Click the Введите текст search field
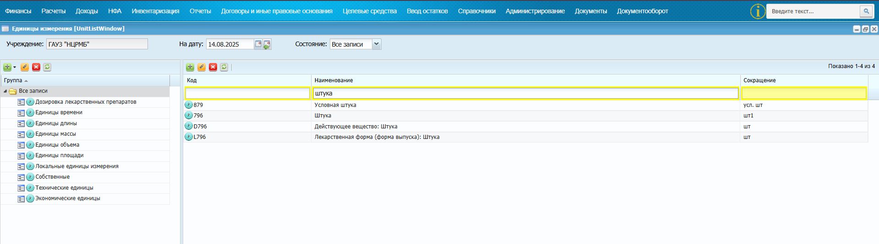879x244 pixels. [x=813, y=11]
